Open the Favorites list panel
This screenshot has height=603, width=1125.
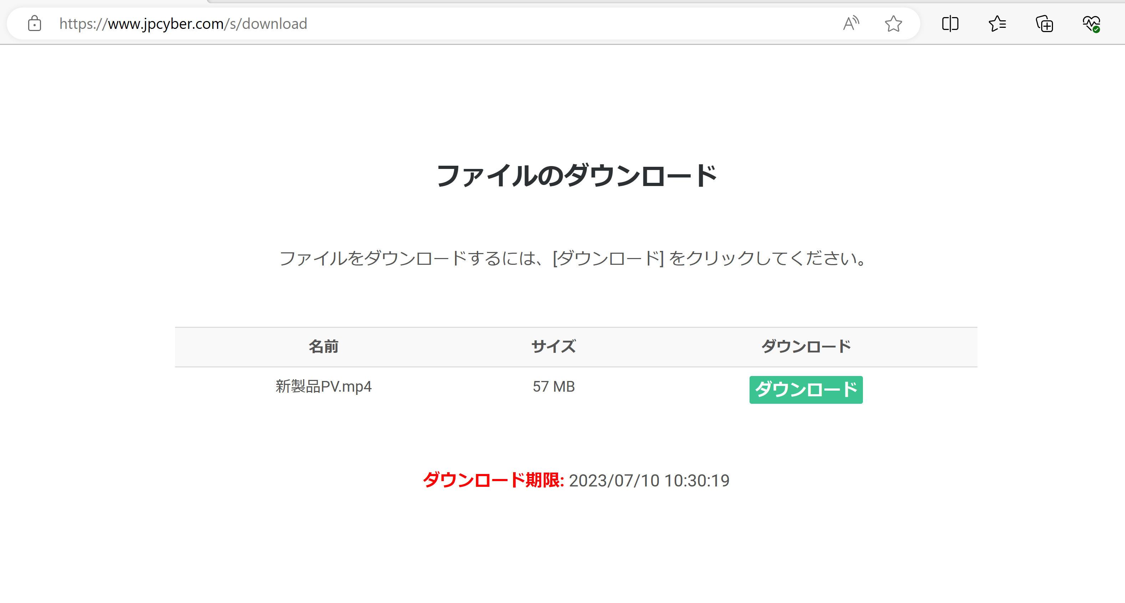pyautogui.click(x=997, y=24)
